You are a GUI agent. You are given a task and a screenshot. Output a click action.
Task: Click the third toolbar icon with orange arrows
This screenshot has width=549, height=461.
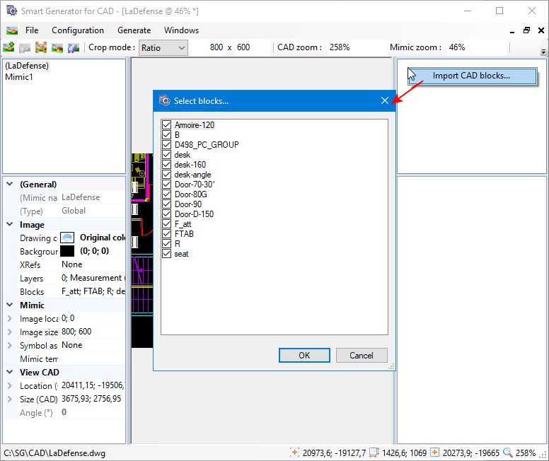(x=41, y=48)
